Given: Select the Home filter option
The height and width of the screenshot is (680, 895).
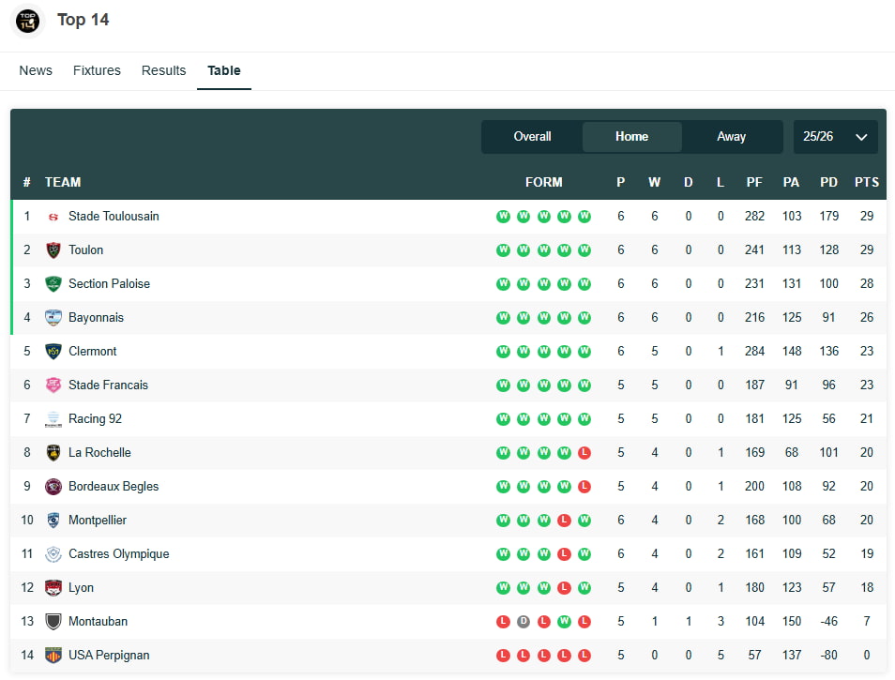Looking at the screenshot, I should [631, 136].
